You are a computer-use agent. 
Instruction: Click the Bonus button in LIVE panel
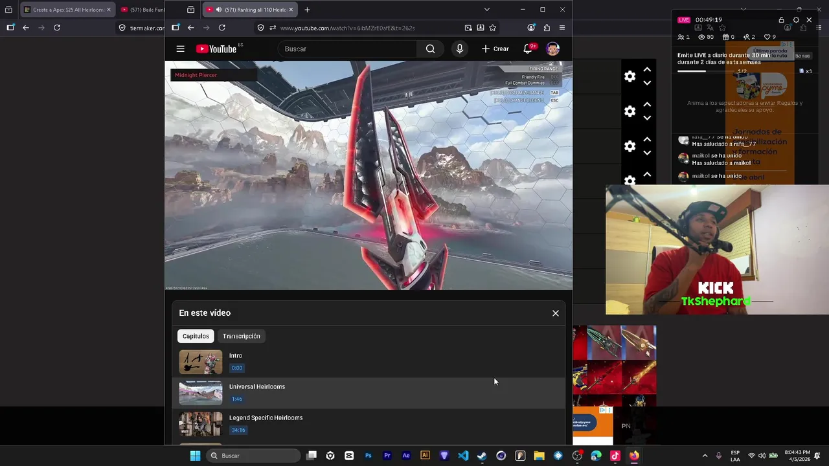[x=802, y=56]
